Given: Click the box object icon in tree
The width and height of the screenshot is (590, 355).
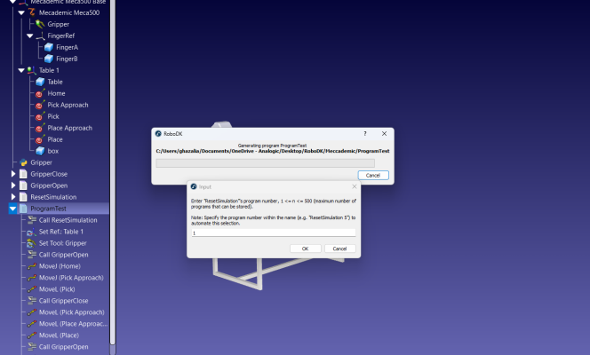Looking at the screenshot, I should point(40,151).
